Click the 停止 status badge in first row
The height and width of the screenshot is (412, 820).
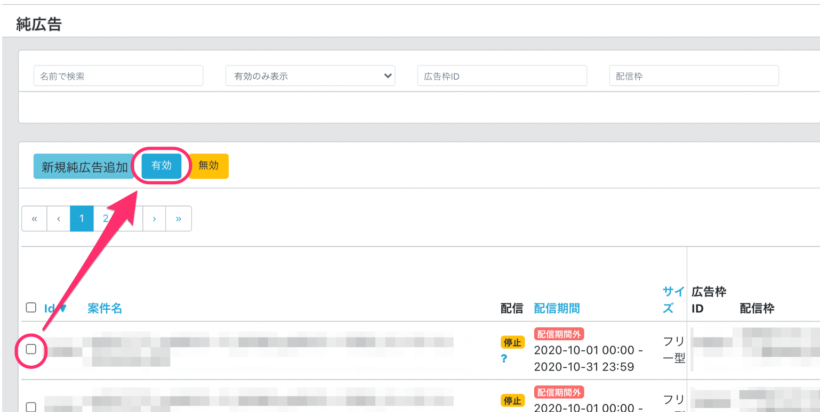pyautogui.click(x=512, y=342)
